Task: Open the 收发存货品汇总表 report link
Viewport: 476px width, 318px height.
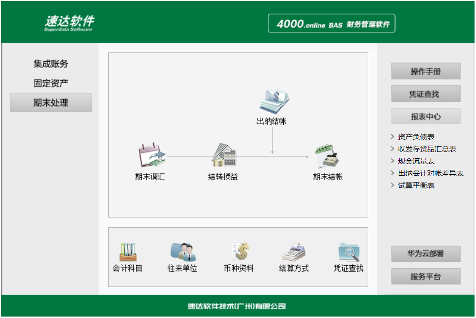Action: point(427,149)
